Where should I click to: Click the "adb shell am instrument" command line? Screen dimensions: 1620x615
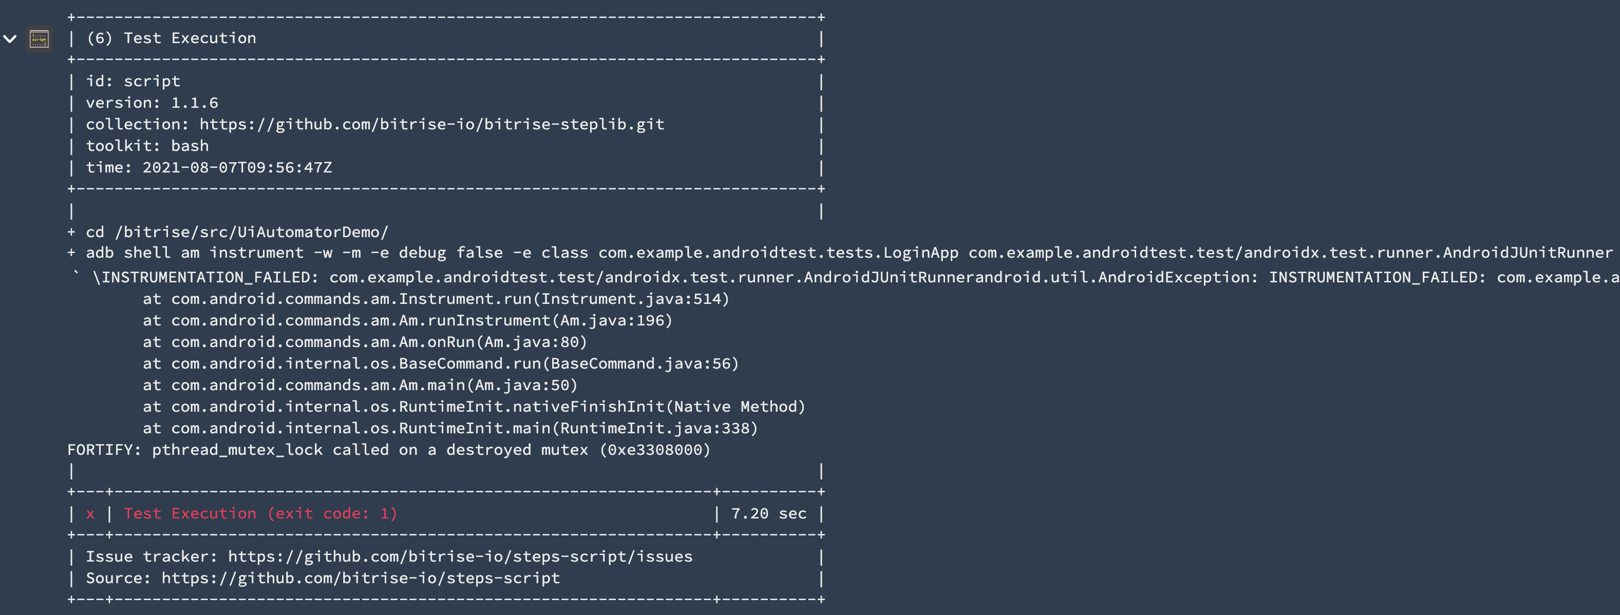(x=849, y=253)
